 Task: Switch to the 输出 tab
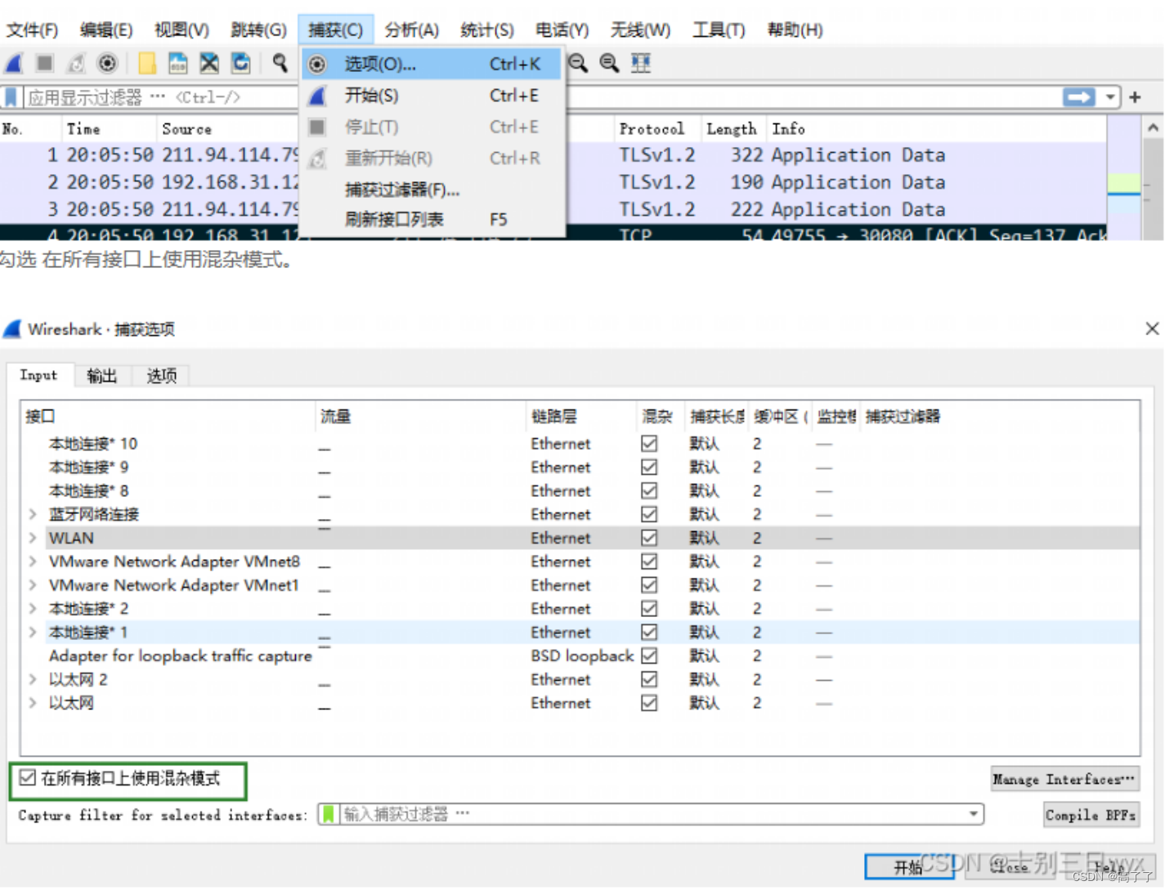point(102,376)
